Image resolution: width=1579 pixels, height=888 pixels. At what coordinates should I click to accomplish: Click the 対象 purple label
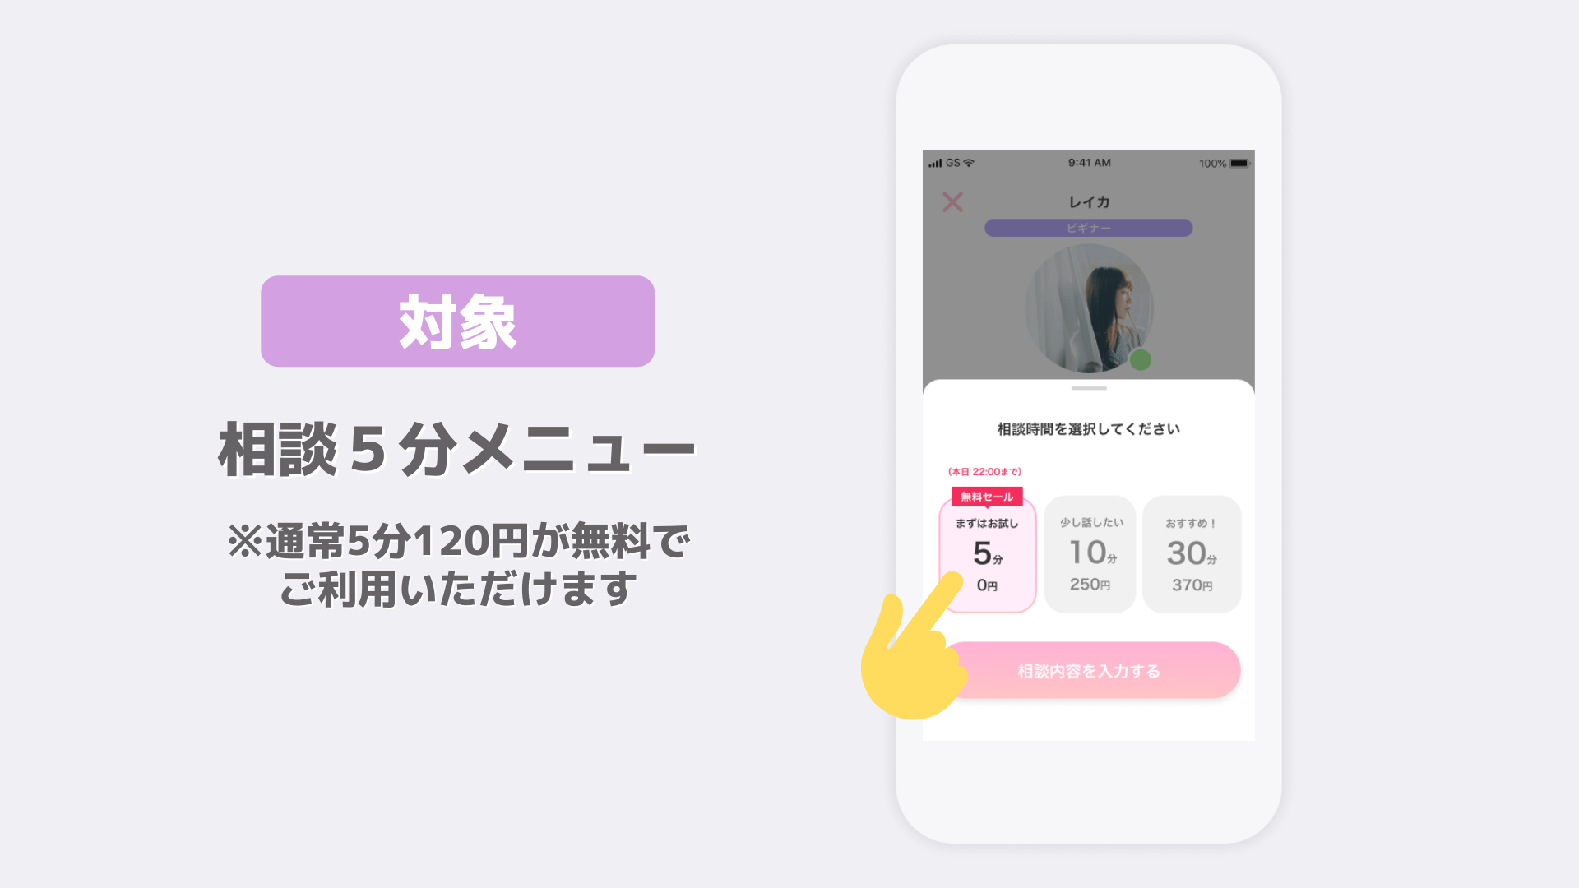click(x=458, y=321)
